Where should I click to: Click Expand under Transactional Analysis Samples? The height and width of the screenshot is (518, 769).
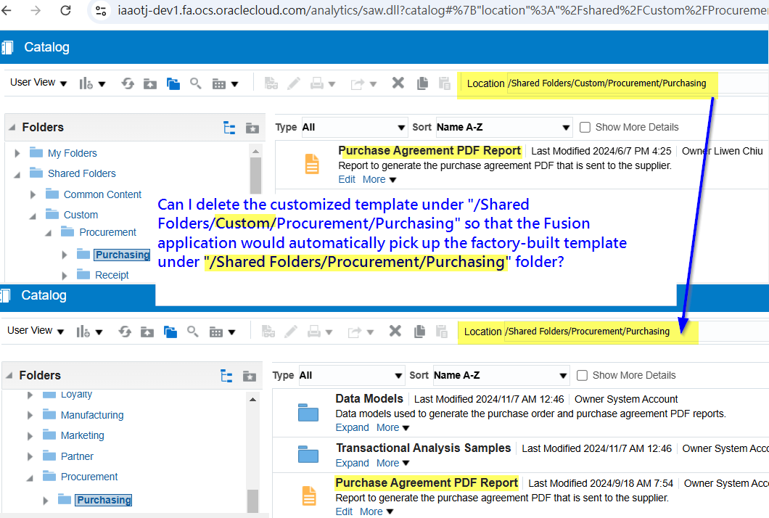point(352,463)
